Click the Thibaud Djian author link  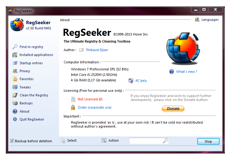pyautogui.click(x=97, y=50)
